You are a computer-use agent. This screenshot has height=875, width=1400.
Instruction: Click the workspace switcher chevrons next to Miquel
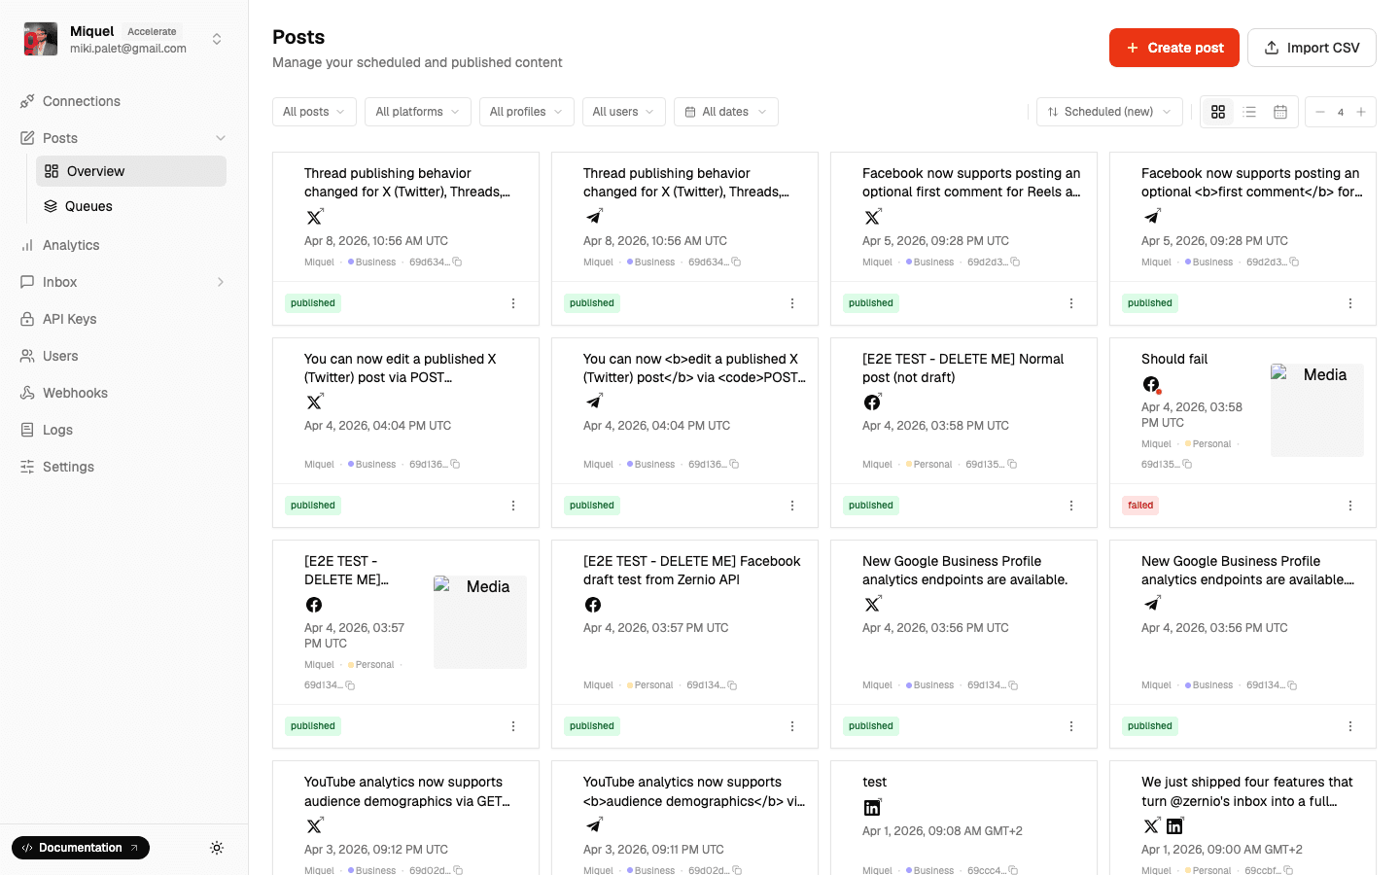[x=217, y=38]
